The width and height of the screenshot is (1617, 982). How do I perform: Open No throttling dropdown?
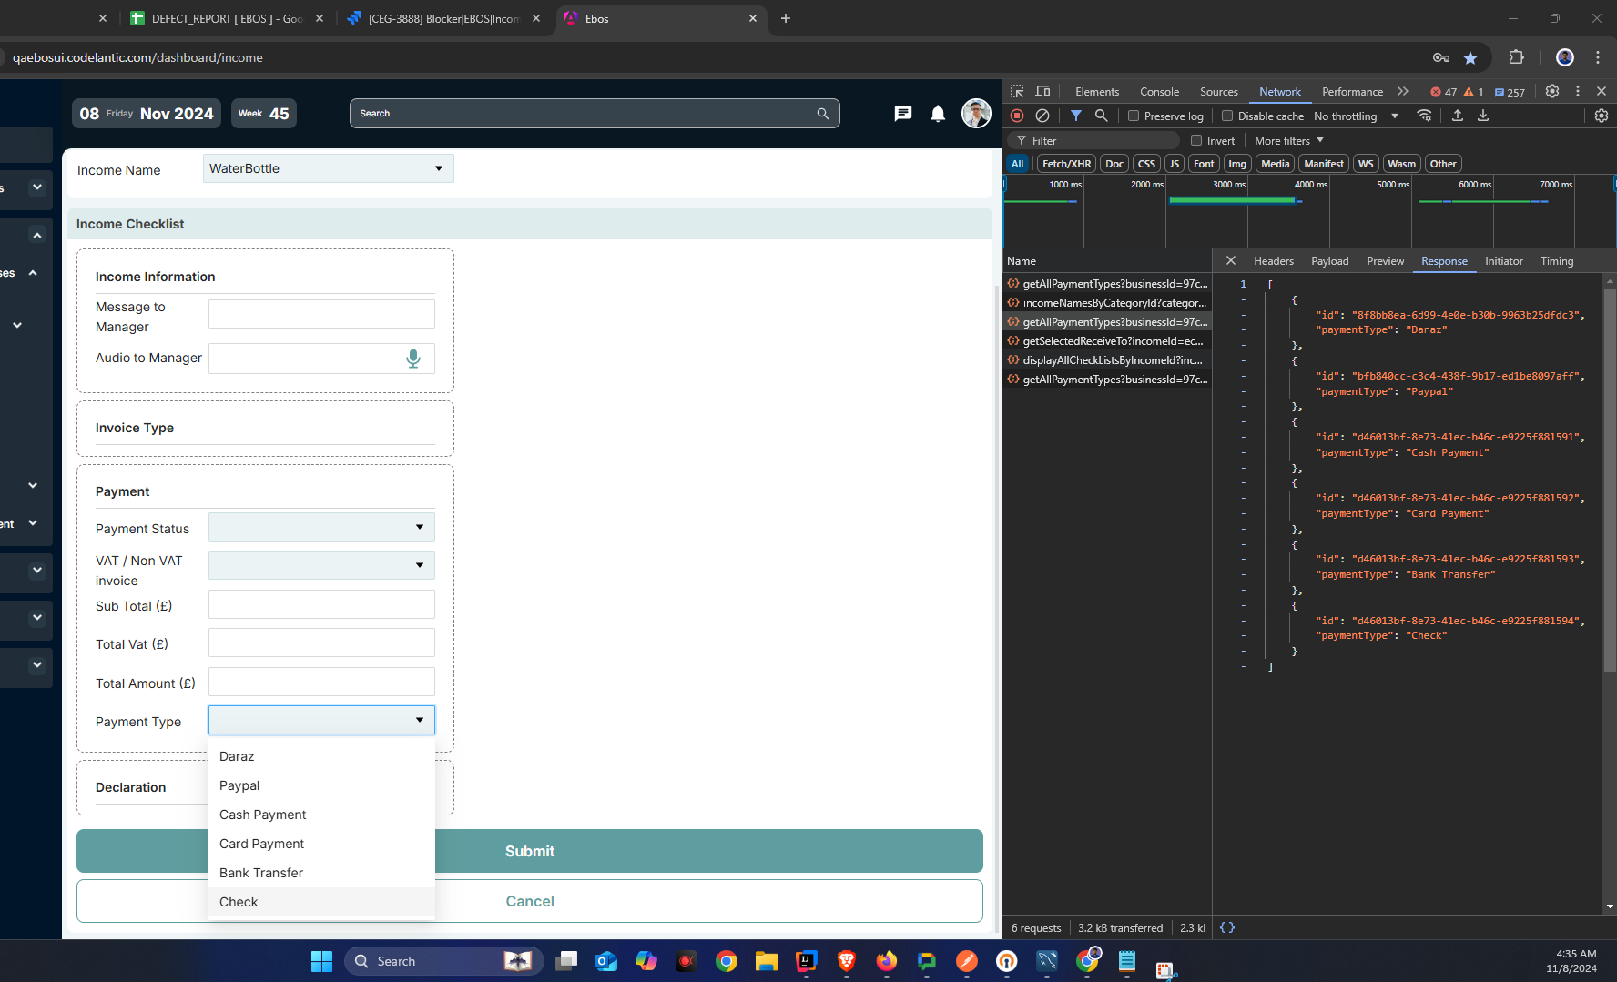1356,116
